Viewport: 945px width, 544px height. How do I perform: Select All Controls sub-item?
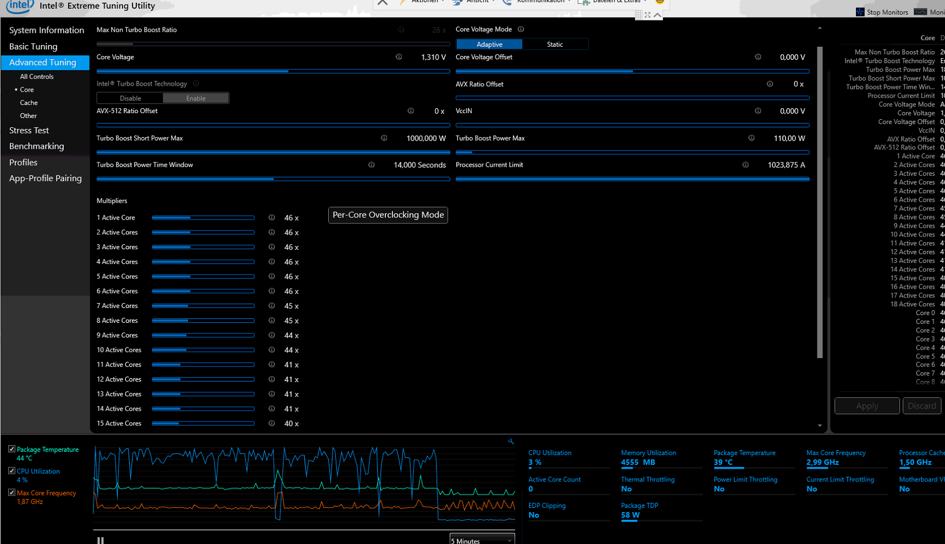(x=37, y=77)
